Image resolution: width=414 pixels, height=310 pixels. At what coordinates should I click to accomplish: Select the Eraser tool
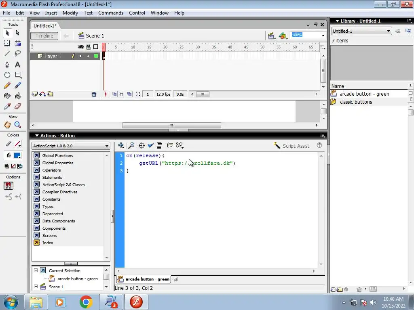coord(18,106)
